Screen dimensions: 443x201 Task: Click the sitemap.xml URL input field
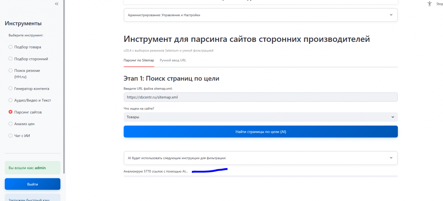tap(260, 97)
